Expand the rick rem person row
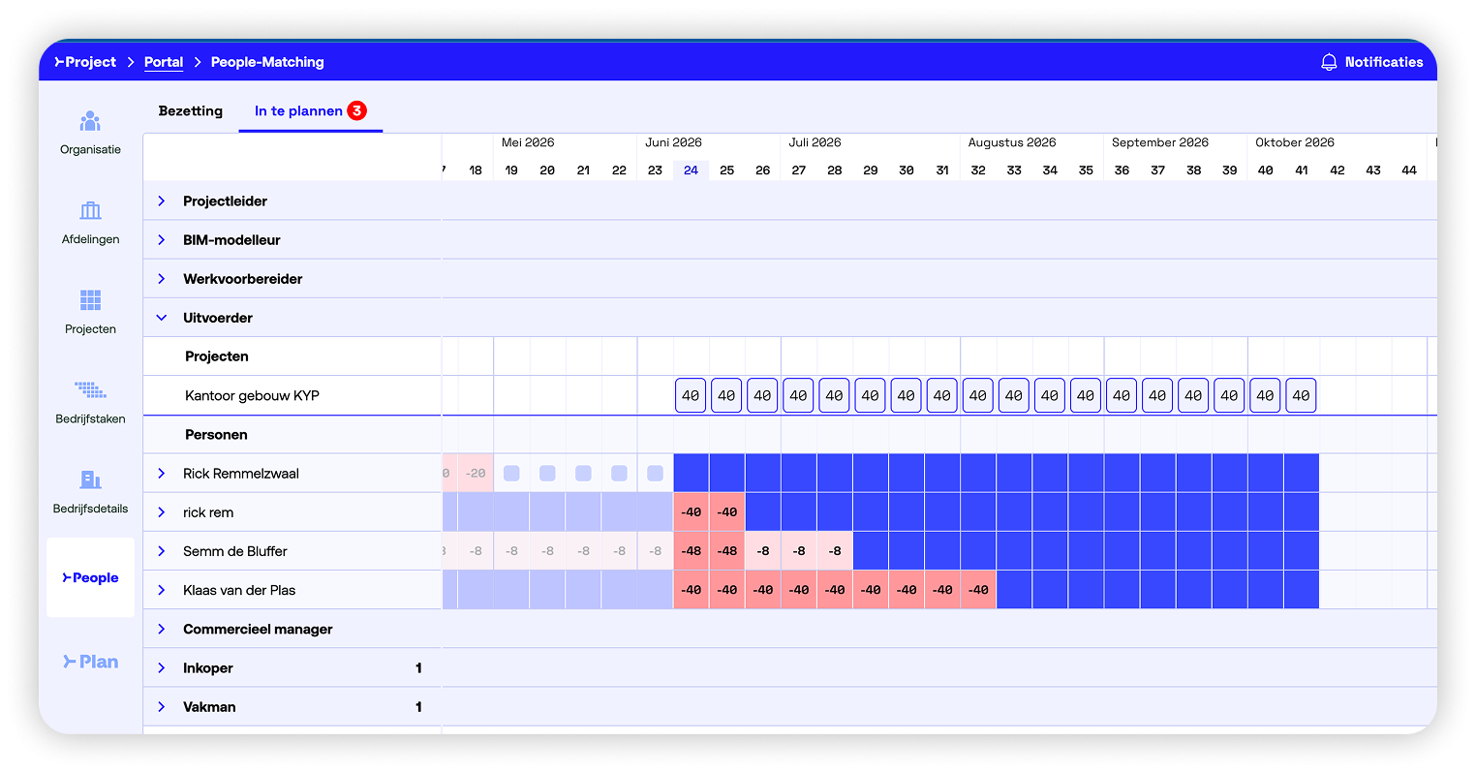The image size is (1476, 773). click(162, 512)
